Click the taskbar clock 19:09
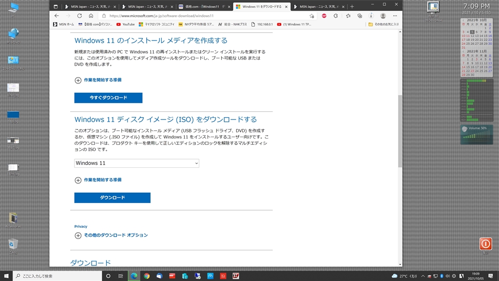Image resolution: width=499 pixels, height=281 pixels. click(x=476, y=276)
